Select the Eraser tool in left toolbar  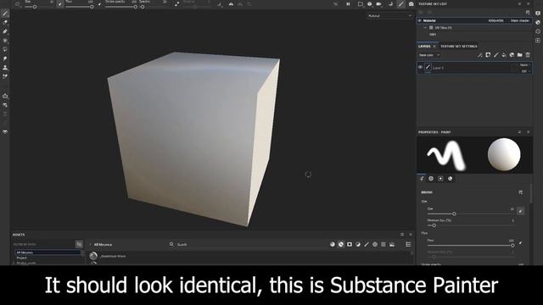click(5, 23)
